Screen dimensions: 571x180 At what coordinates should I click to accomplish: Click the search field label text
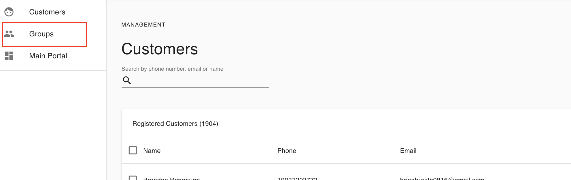point(172,69)
